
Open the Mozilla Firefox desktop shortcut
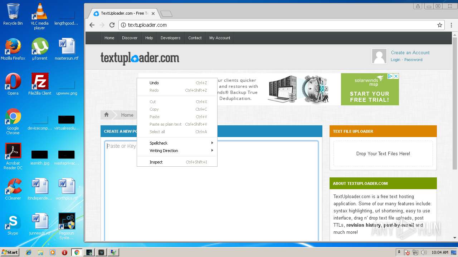13,49
